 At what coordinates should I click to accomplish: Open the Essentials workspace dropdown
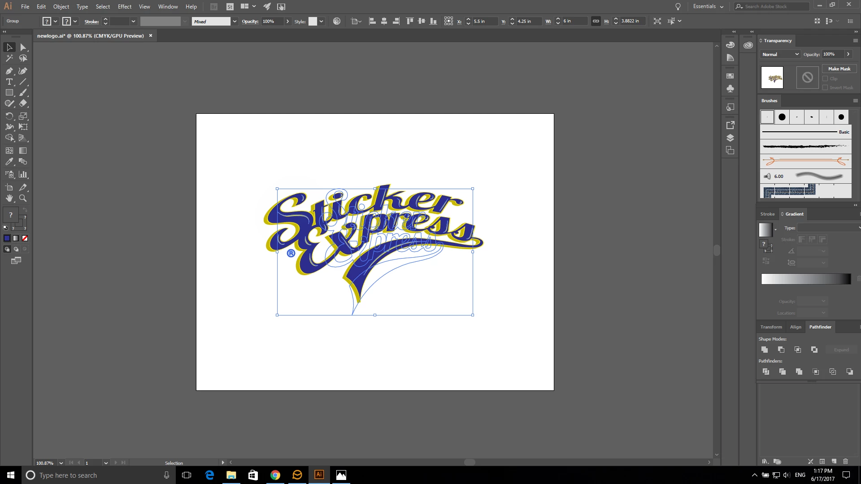click(708, 6)
